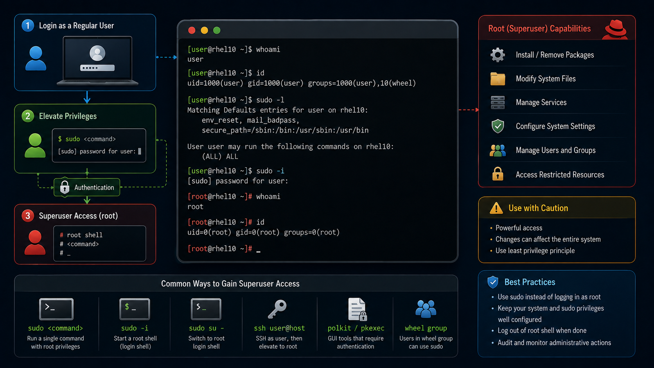The height and width of the screenshot is (368, 654).
Task: Click 'Access Restricted Resources' label
Action: point(560,175)
